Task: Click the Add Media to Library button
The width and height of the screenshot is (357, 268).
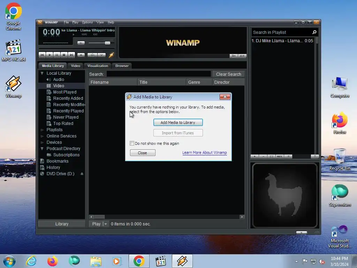Action: coord(178,122)
